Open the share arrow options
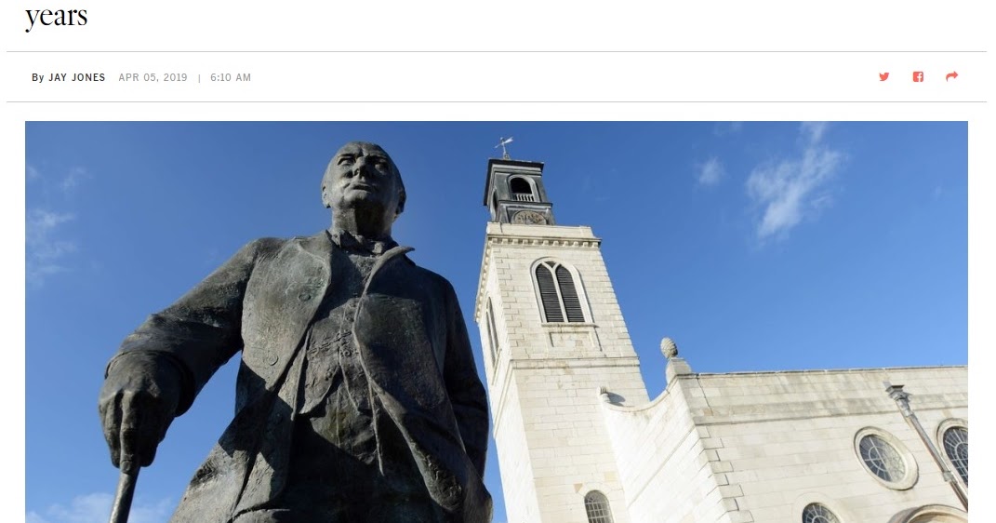This screenshot has height=523, width=996. click(x=951, y=76)
